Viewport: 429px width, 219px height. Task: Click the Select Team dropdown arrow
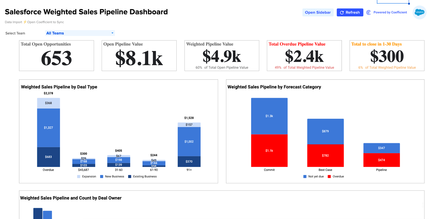[x=112, y=33]
